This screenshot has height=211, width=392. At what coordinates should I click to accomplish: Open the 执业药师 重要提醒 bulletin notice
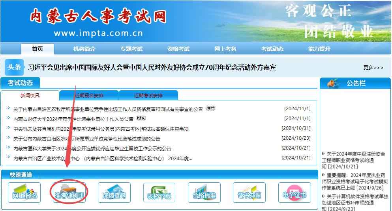click(x=354, y=181)
